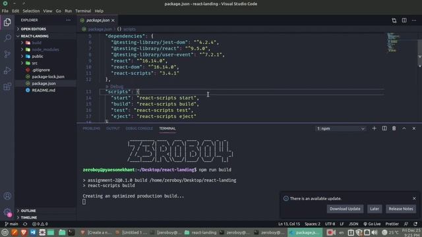Maximize terminal panel with up chevron

click(x=404, y=128)
